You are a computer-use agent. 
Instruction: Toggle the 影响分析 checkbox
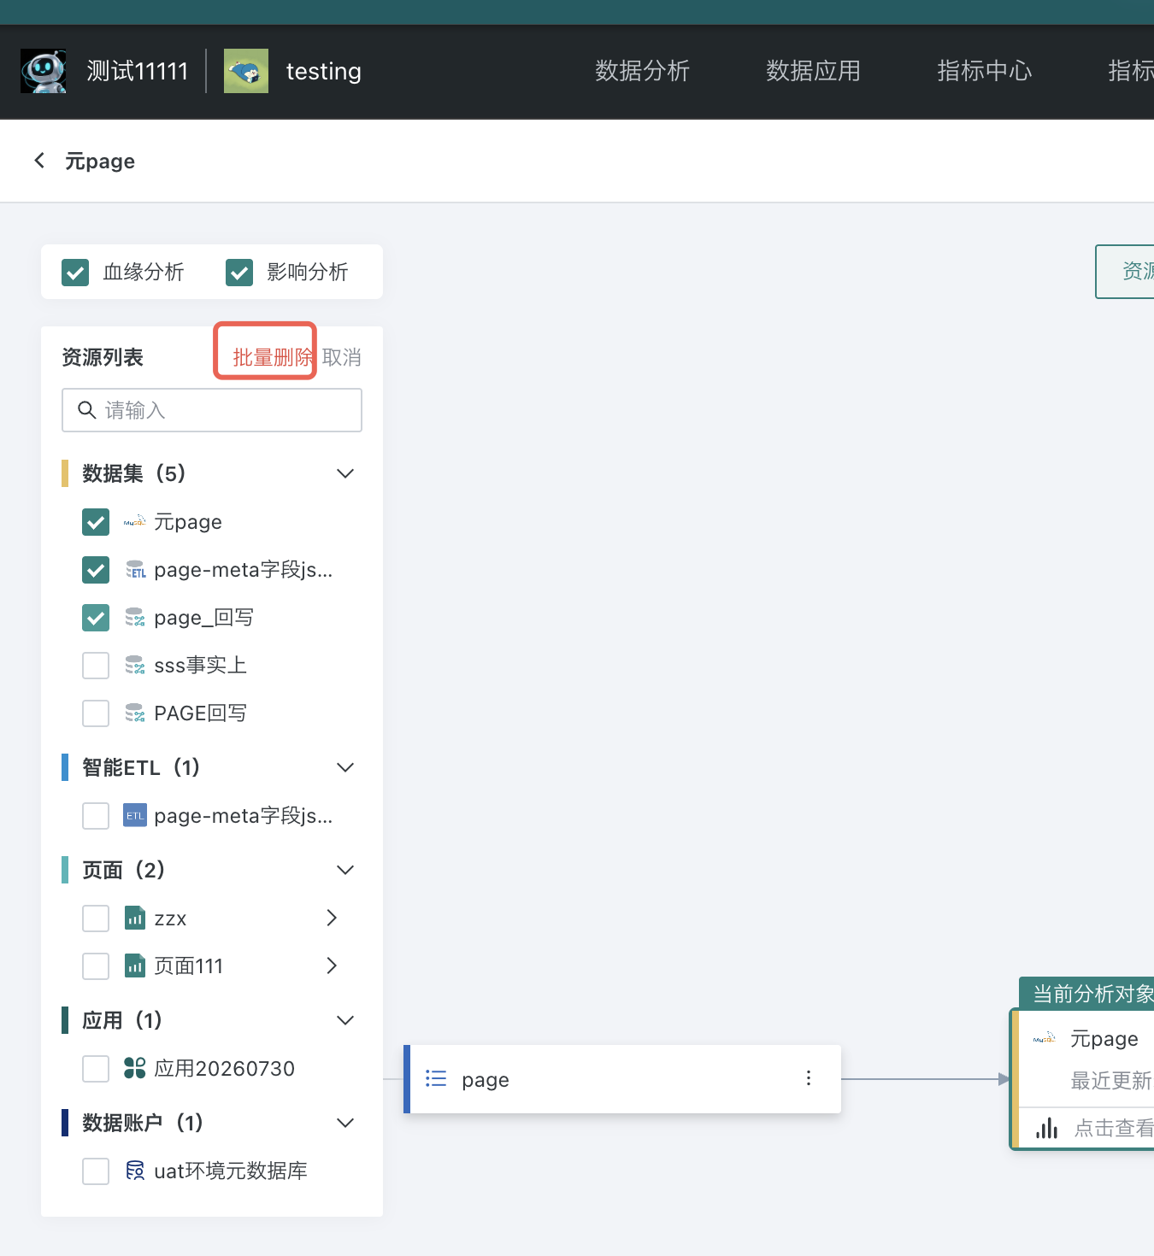pyautogui.click(x=239, y=273)
